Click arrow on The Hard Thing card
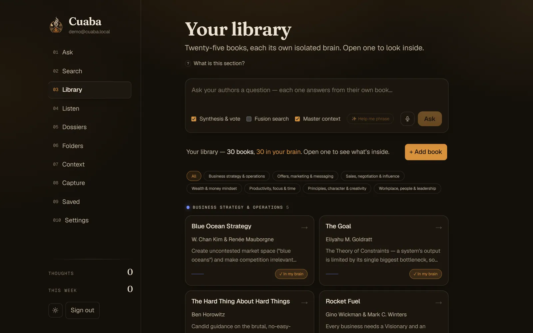Screen dimensions: 533x333 pyautogui.click(x=304, y=303)
